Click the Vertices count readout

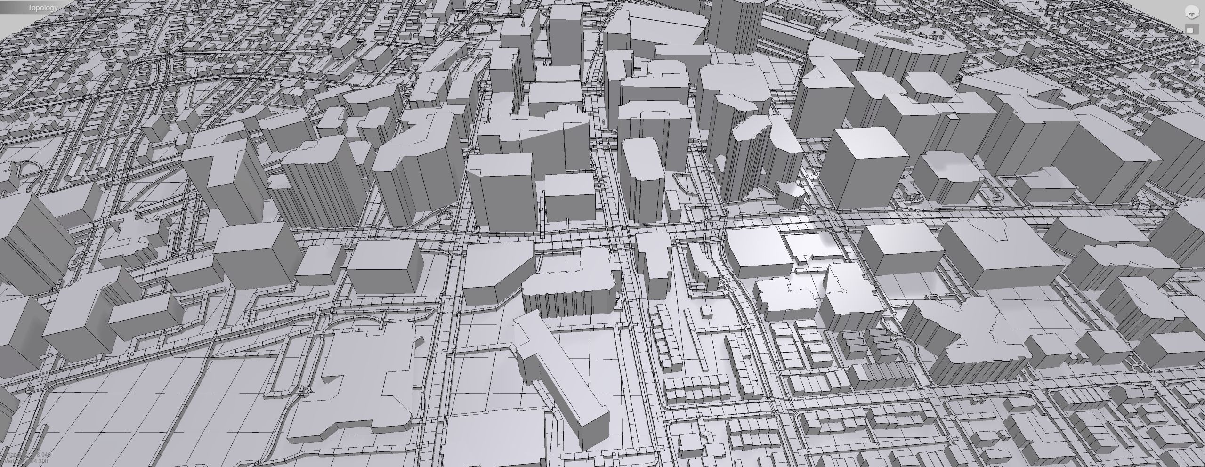tap(26, 461)
